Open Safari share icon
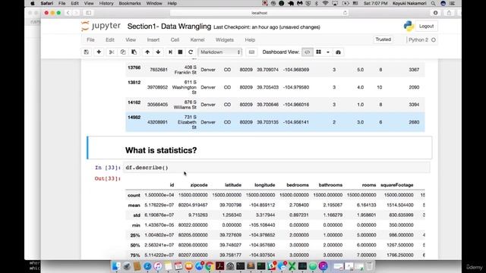This screenshot has width=486, height=273. [x=449, y=13]
